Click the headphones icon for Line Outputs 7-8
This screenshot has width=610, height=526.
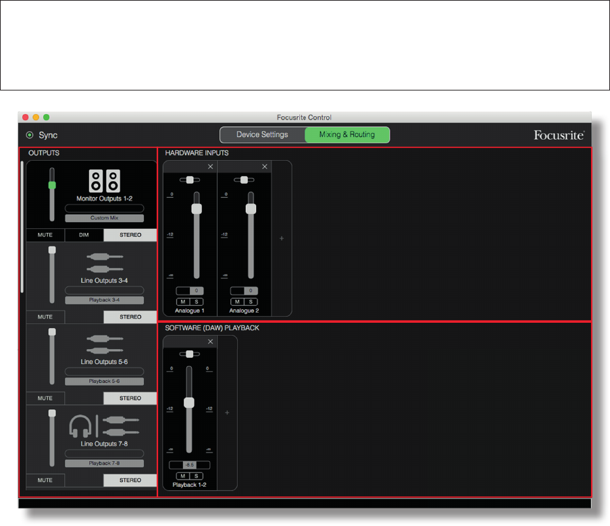[80, 425]
